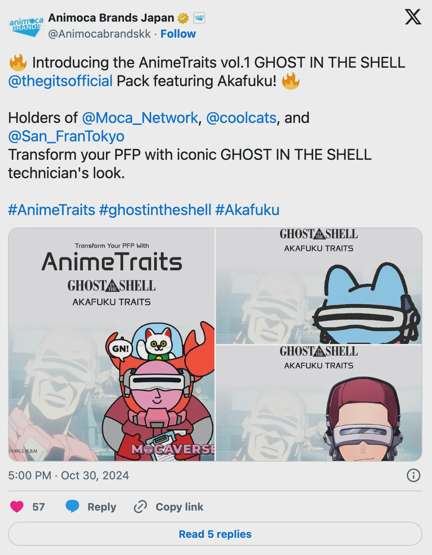Screen dimensions: 432x555
Task: Click the gold verified badge
Action: (x=183, y=18)
